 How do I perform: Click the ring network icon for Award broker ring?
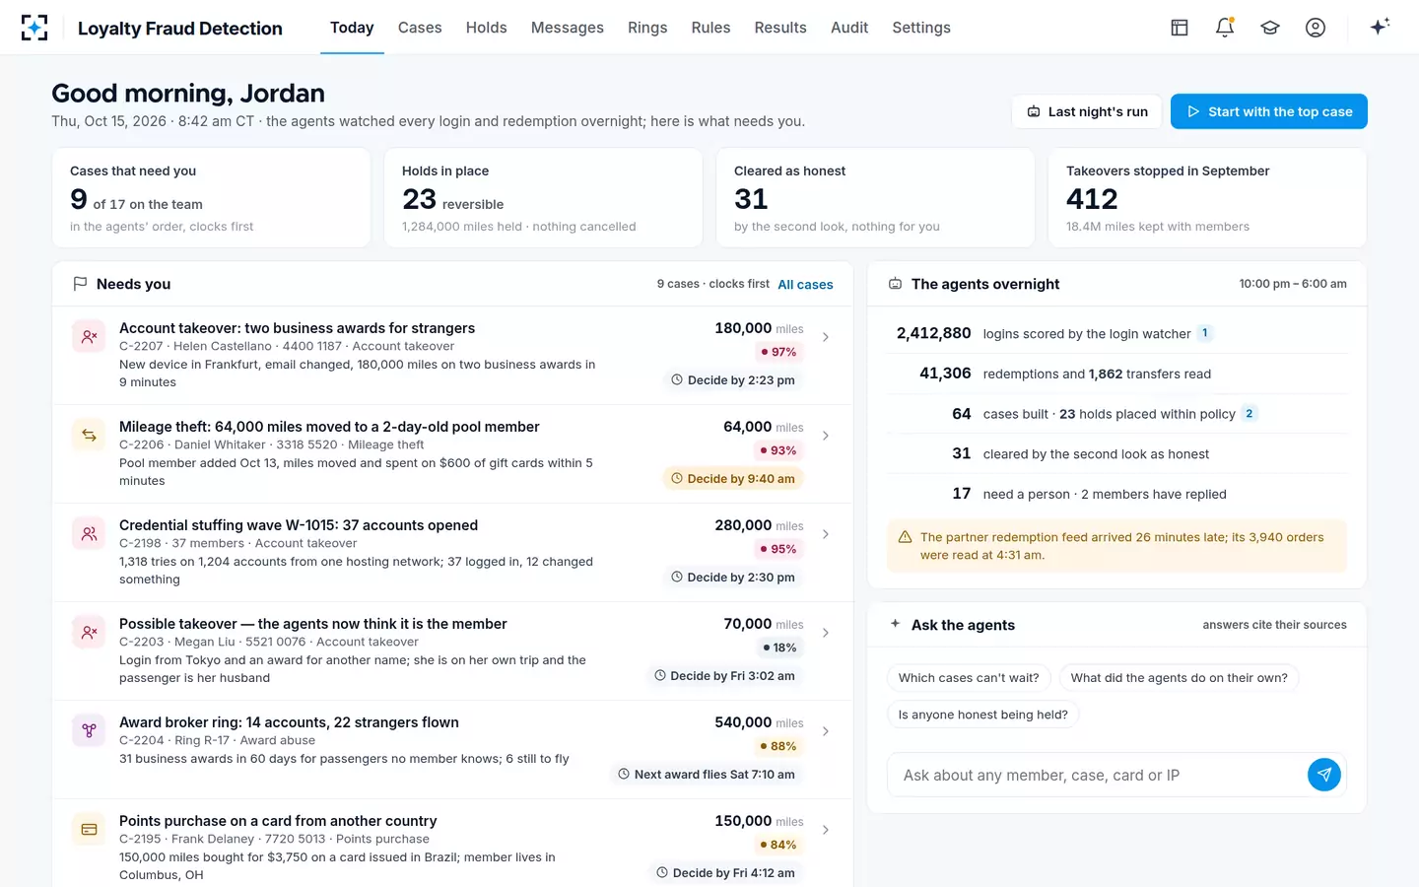89,730
